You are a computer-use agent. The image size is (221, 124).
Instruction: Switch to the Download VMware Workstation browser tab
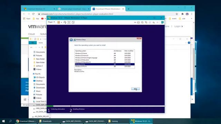[108, 9]
